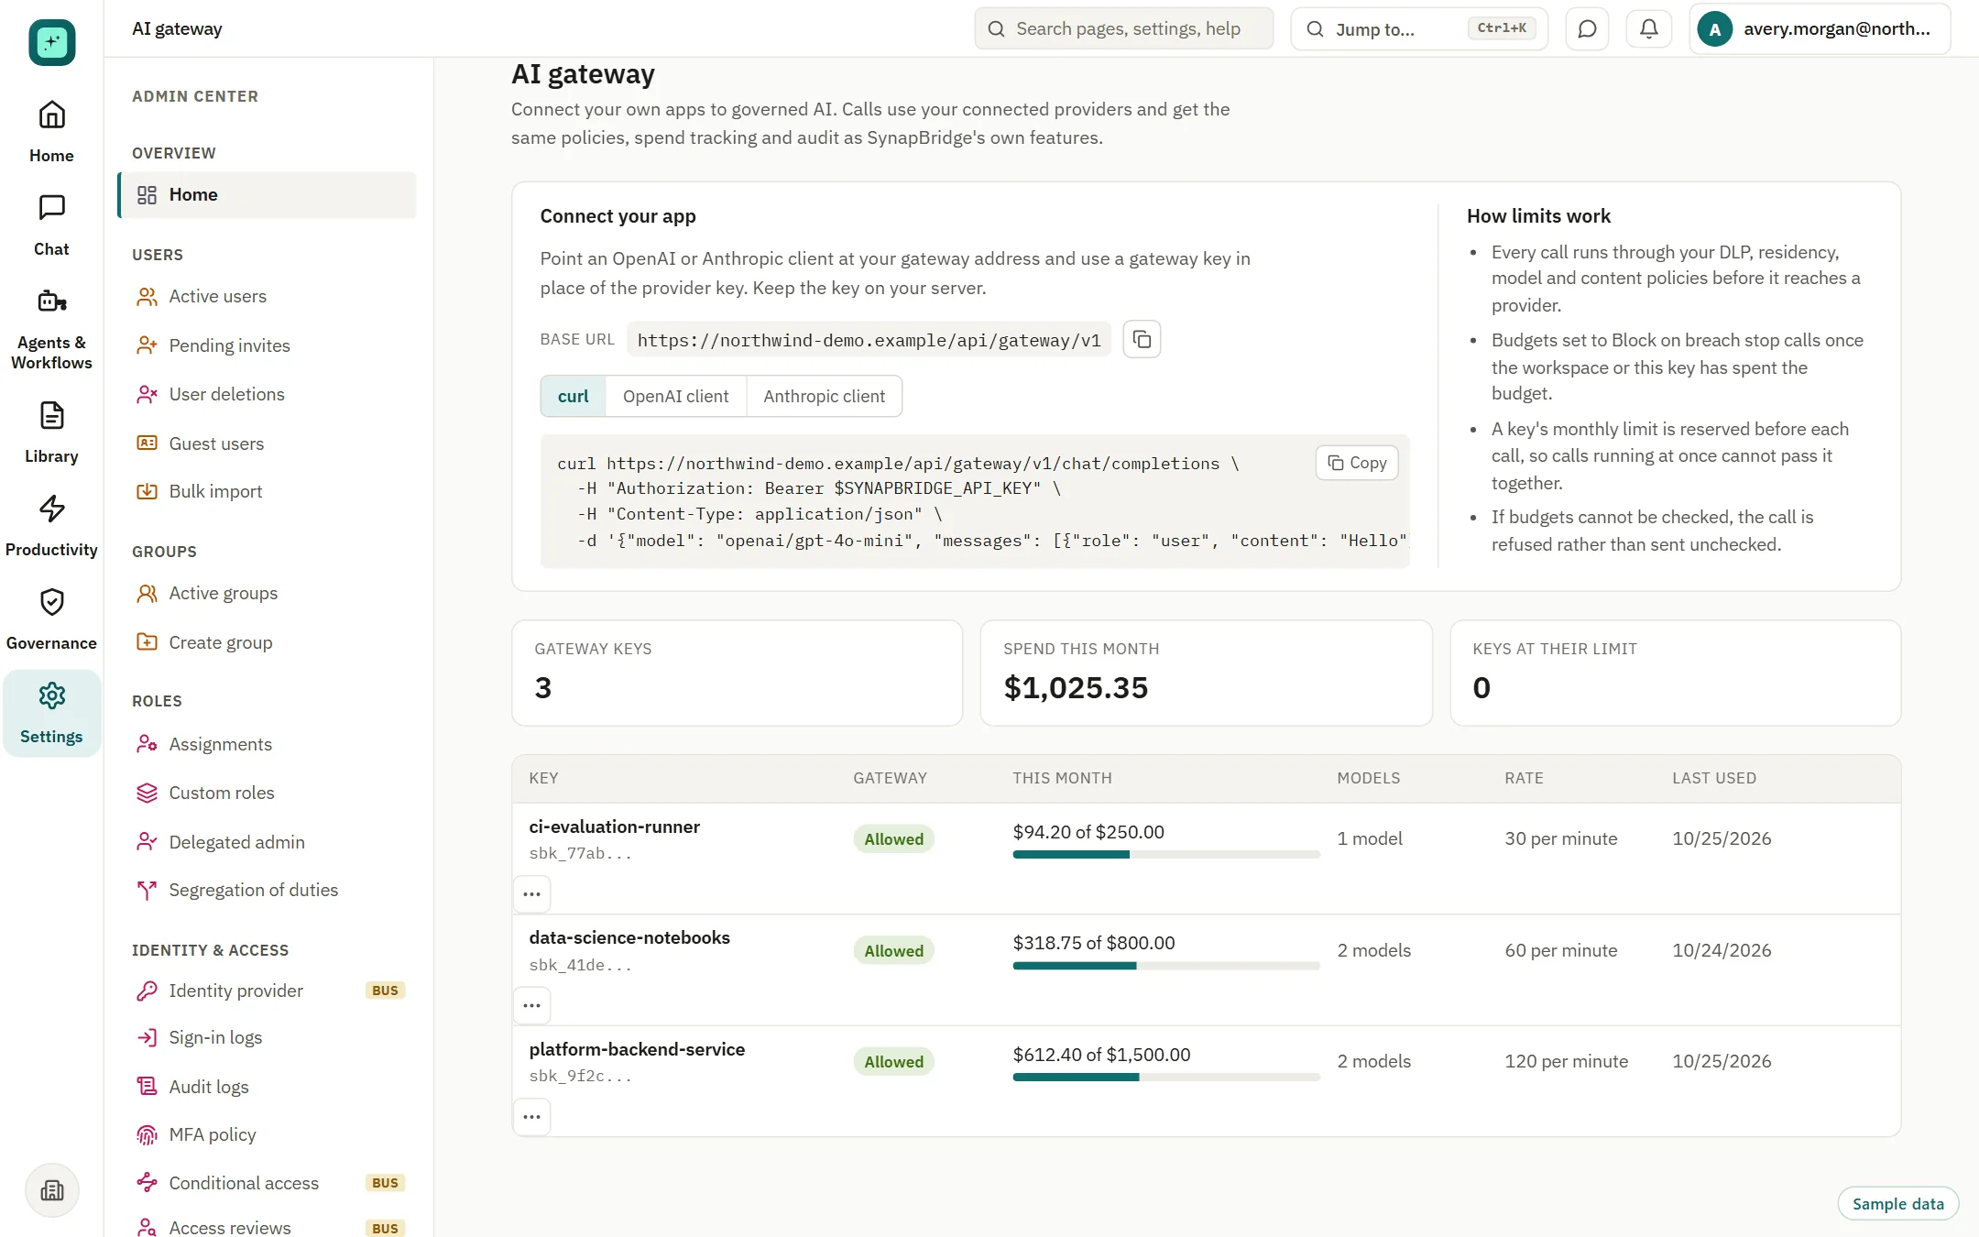This screenshot has height=1237, width=1979.
Task: Open User deletions
Action: click(267, 394)
